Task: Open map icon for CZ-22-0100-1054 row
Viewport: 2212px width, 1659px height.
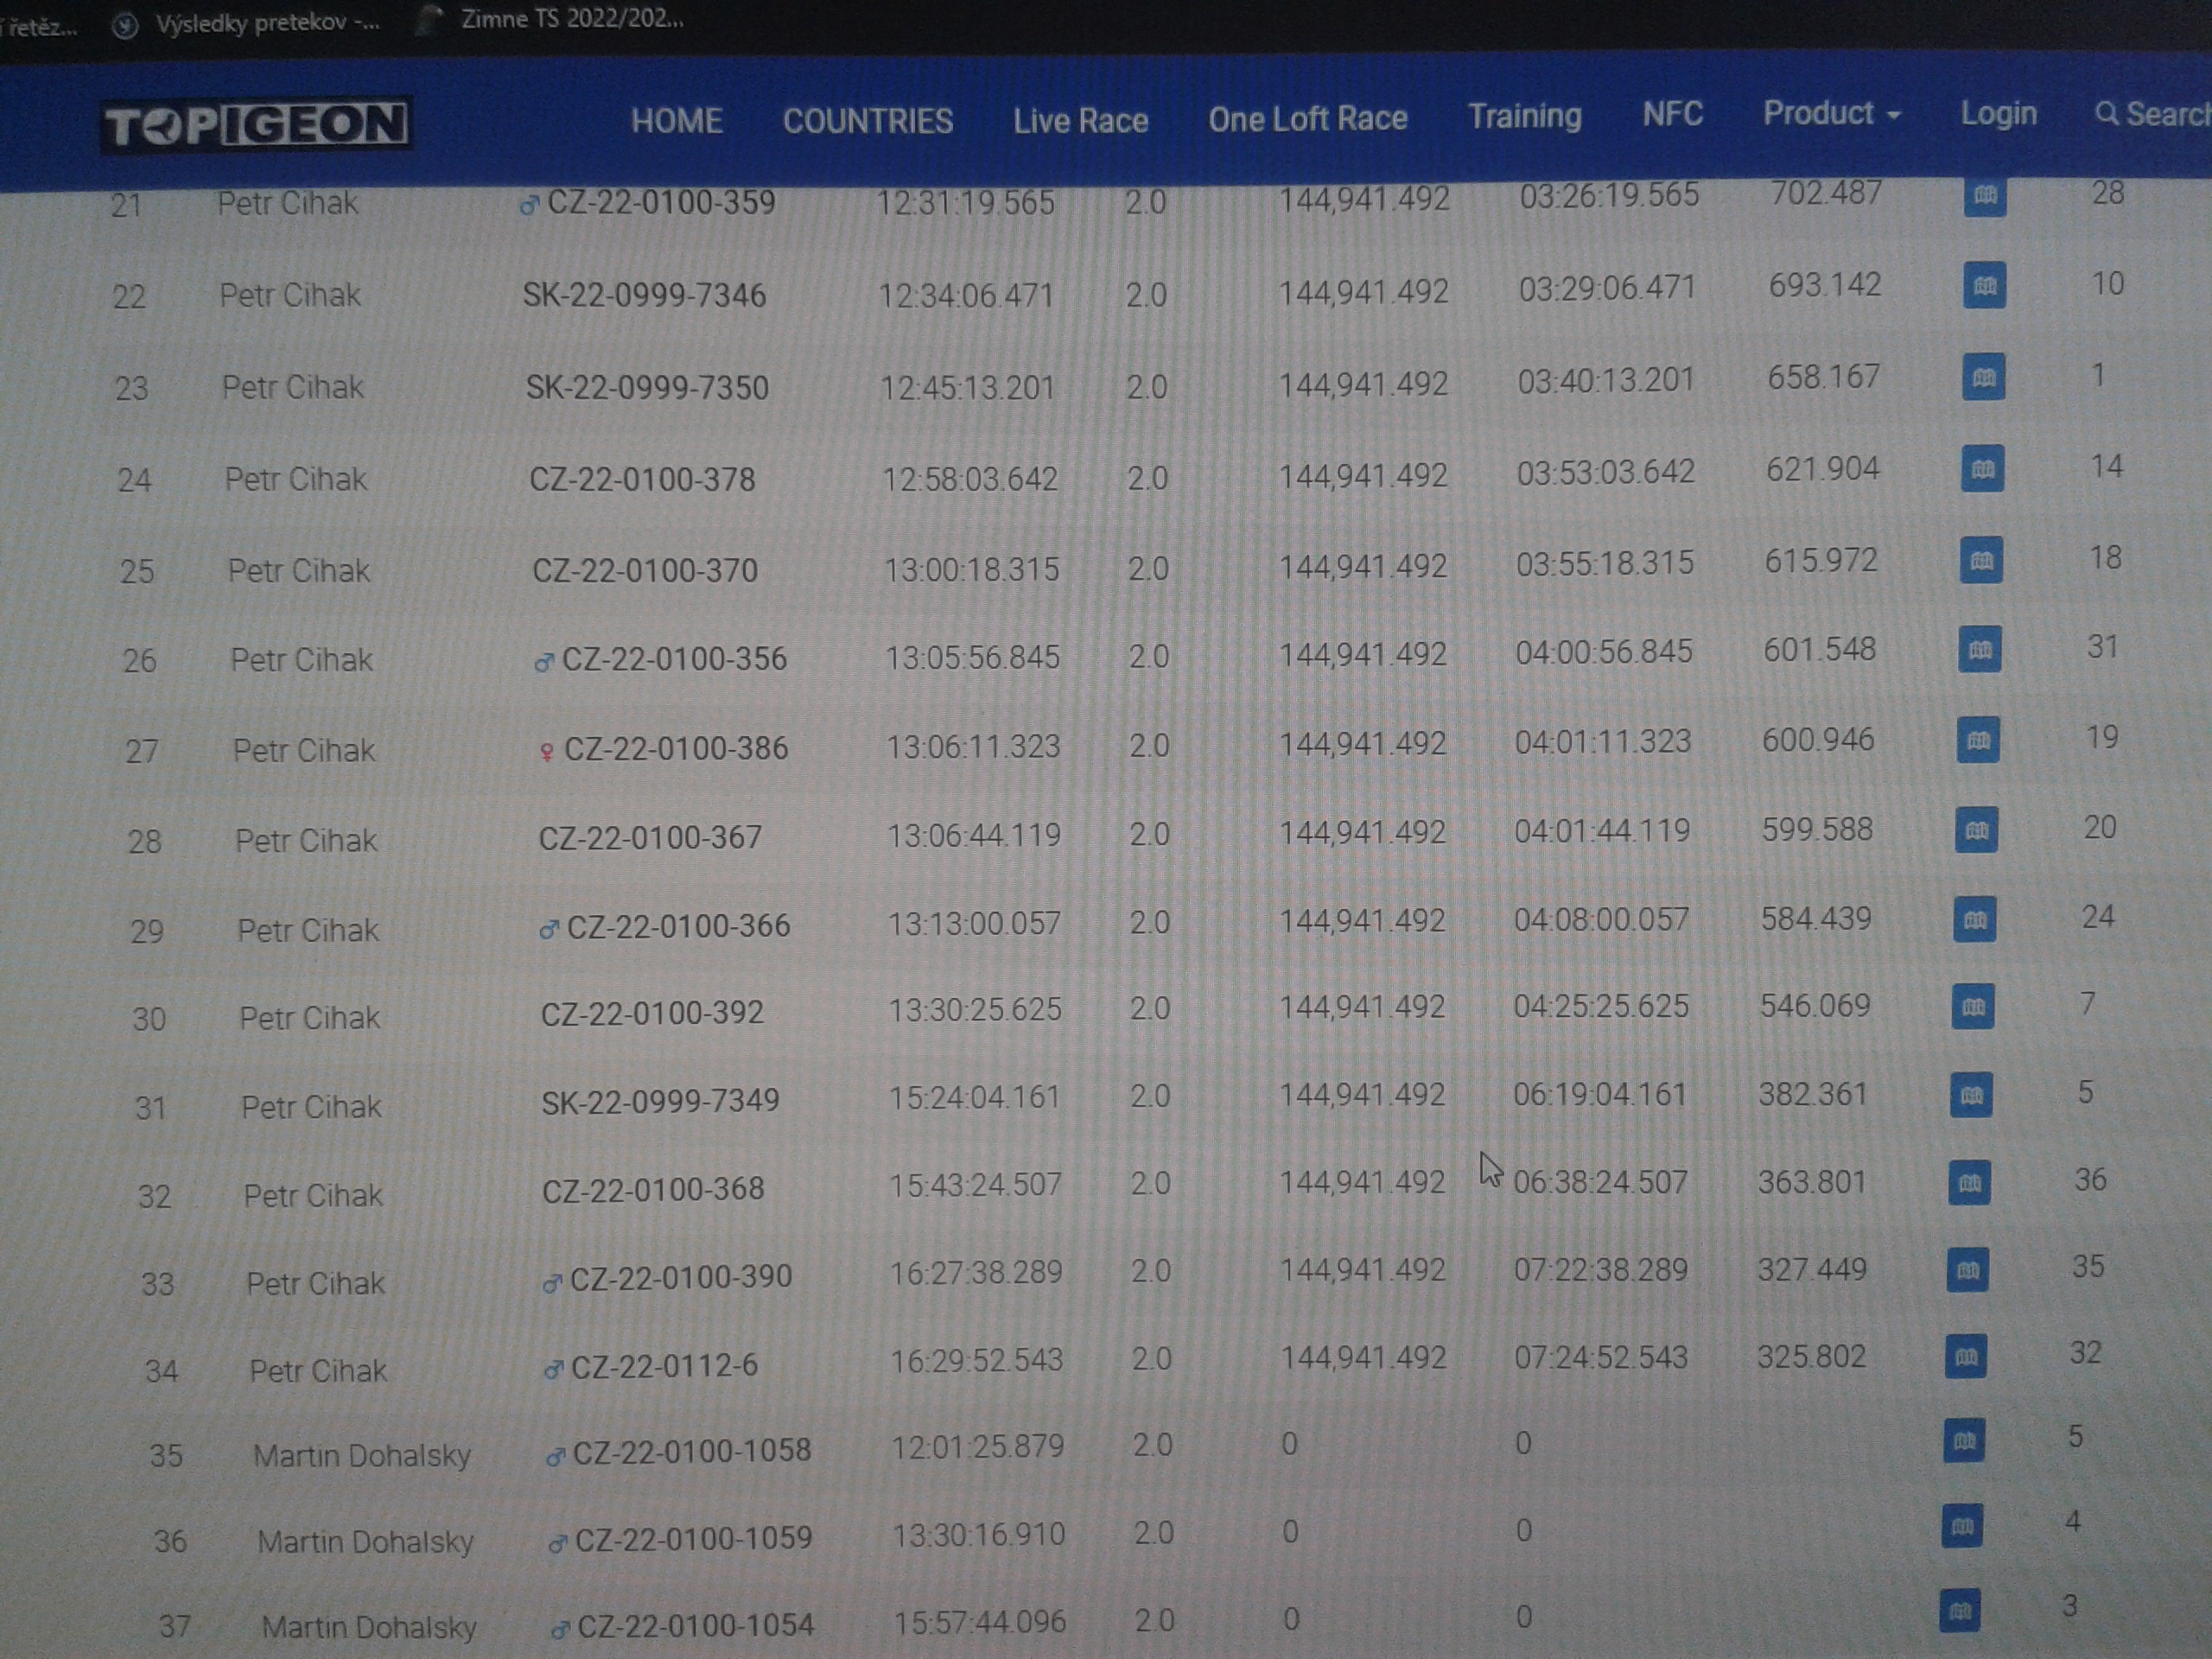Action: (1959, 1610)
